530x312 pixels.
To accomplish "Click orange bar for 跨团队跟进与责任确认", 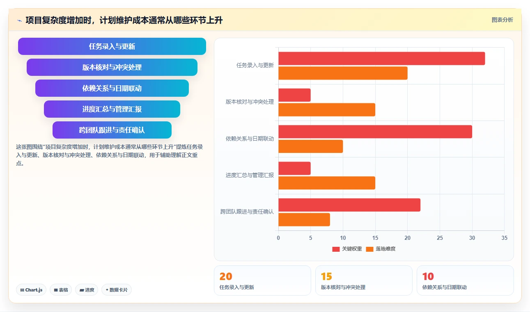I will [304, 219].
